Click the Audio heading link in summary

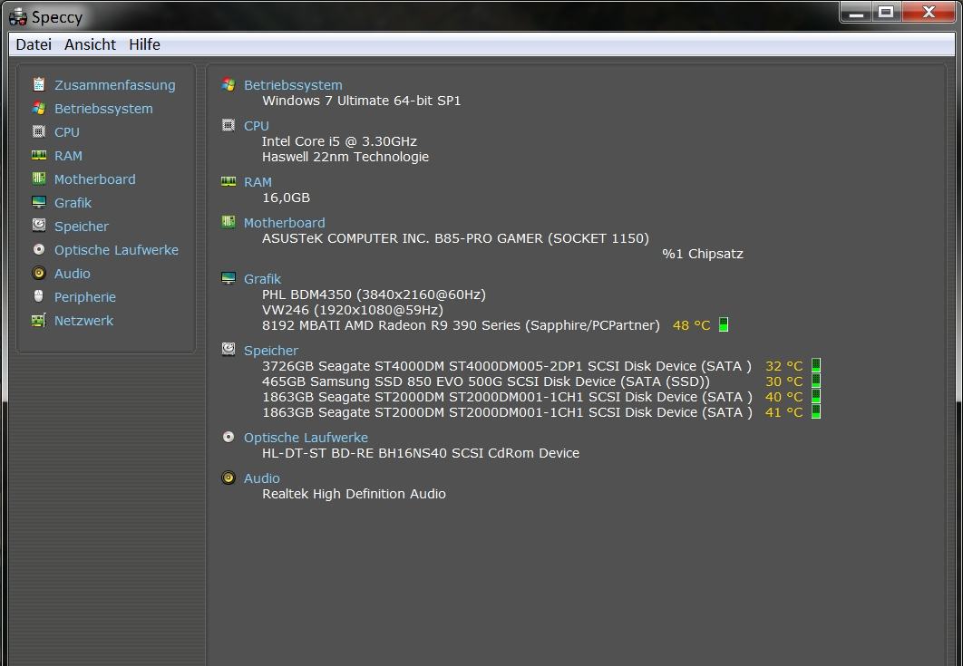[262, 478]
